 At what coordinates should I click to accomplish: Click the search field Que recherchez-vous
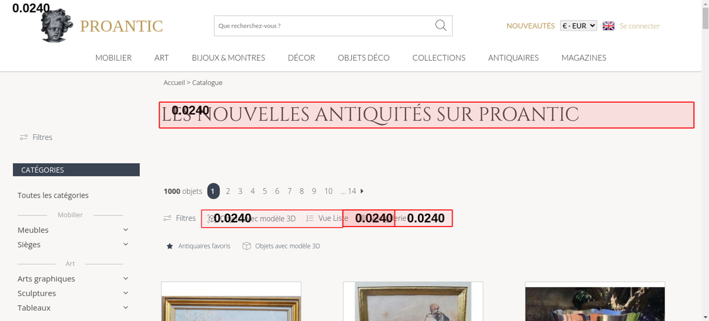click(x=324, y=26)
